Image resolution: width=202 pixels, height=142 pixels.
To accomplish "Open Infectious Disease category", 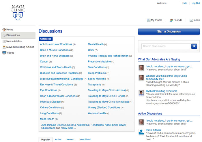I will 50,102.
